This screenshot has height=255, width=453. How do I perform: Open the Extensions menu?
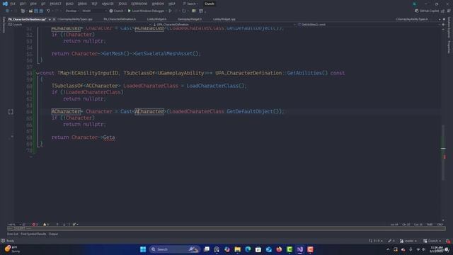[x=139, y=4]
